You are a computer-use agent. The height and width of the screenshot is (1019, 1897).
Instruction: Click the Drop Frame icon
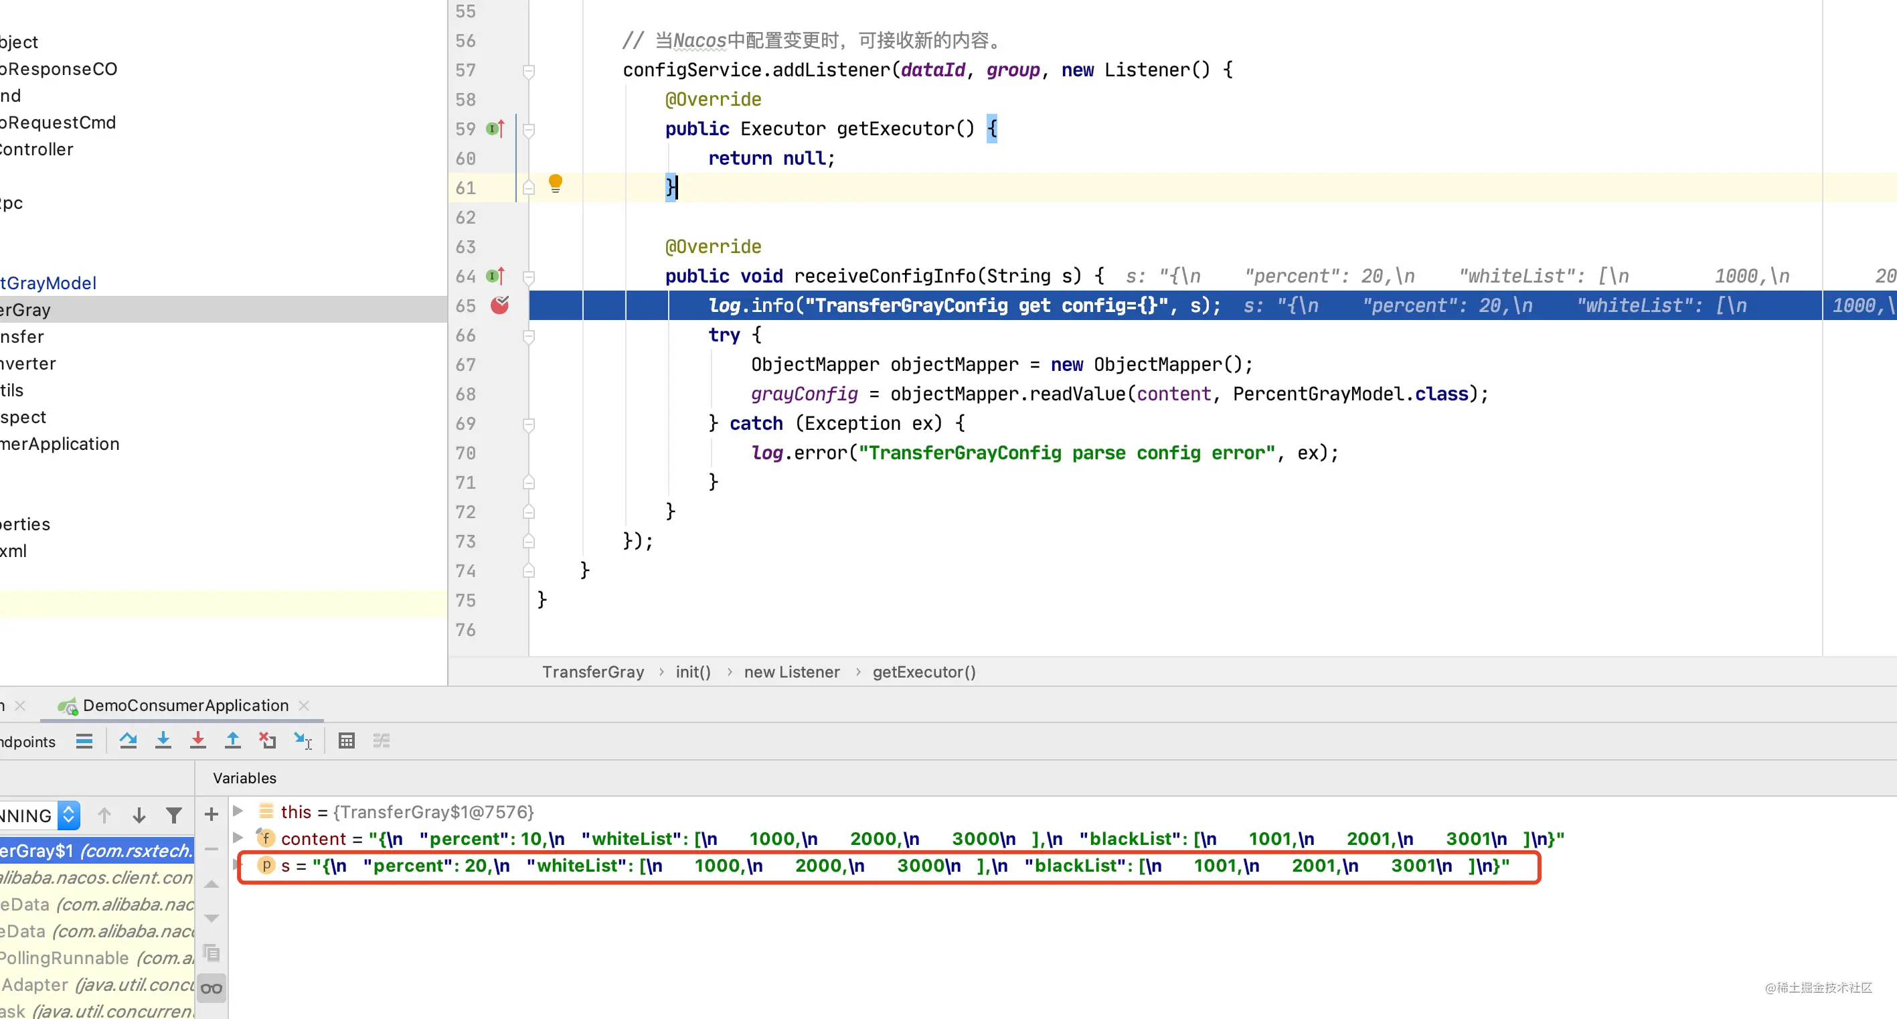(267, 740)
